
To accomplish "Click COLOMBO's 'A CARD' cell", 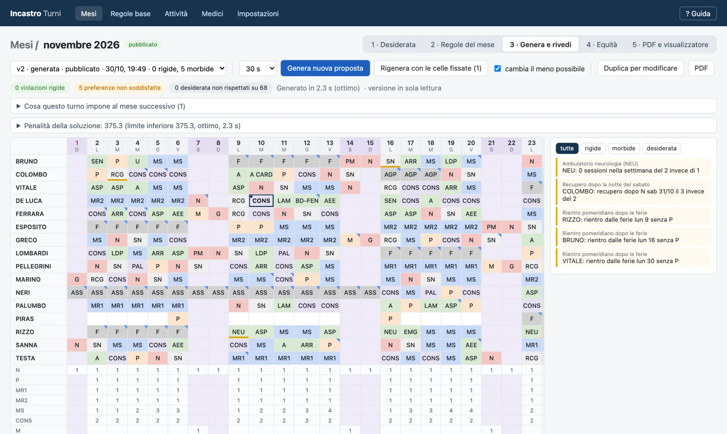I will [x=261, y=174].
